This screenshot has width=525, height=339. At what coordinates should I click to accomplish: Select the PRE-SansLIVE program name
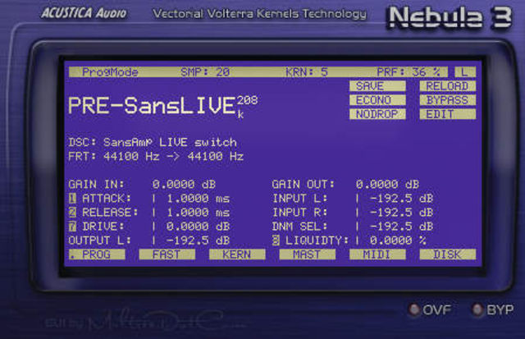(x=153, y=106)
